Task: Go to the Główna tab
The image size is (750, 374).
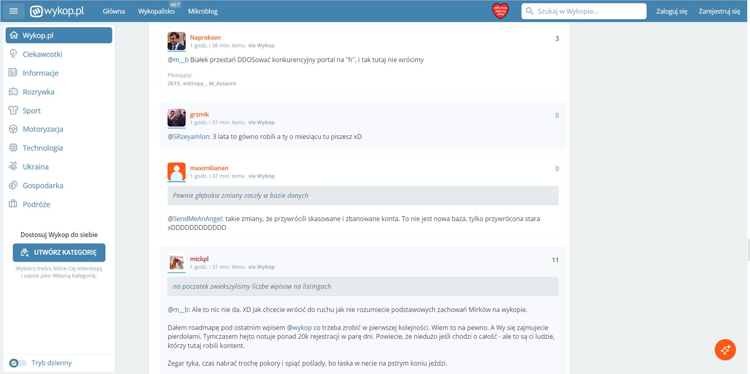Action: pyautogui.click(x=114, y=11)
